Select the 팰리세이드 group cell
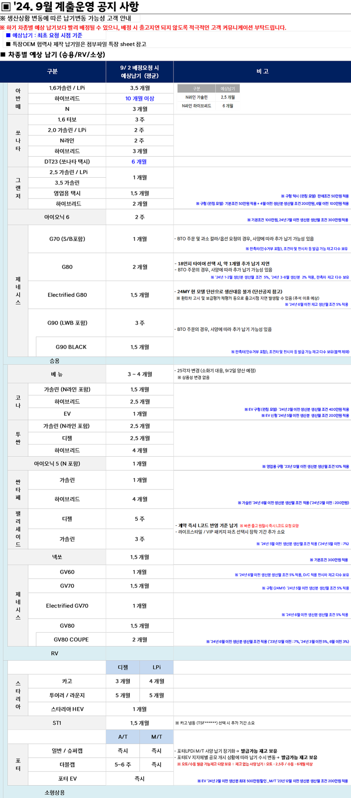This screenshot has height=798, width=351. (x=18, y=529)
